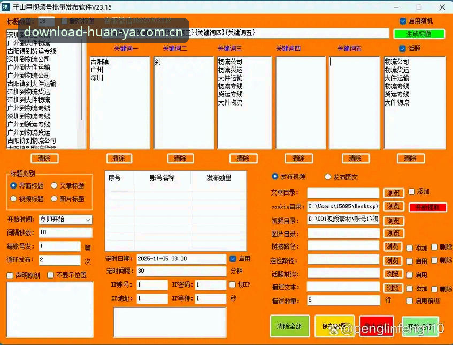453x345 pixels.
Task: Click 浏览 next to cookie目录
Action: (393, 206)
